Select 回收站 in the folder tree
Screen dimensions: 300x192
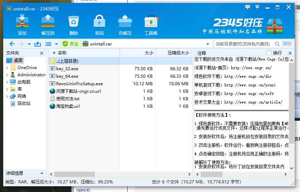click(21, 104)
